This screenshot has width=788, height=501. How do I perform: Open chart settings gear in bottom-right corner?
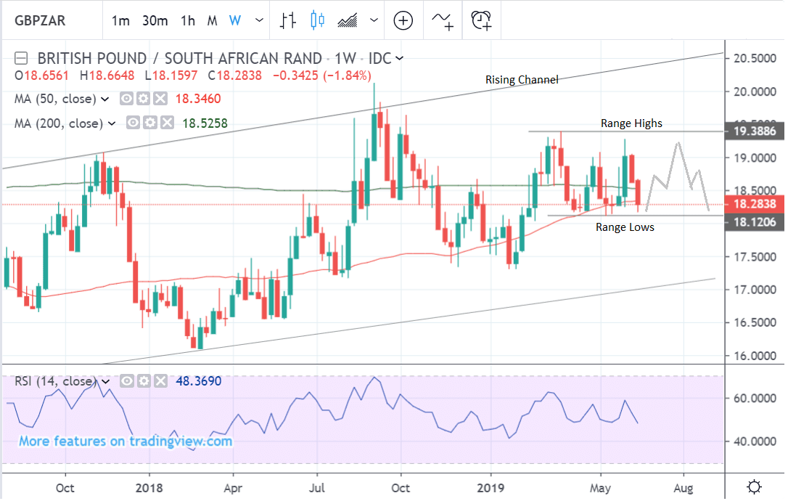754,486
